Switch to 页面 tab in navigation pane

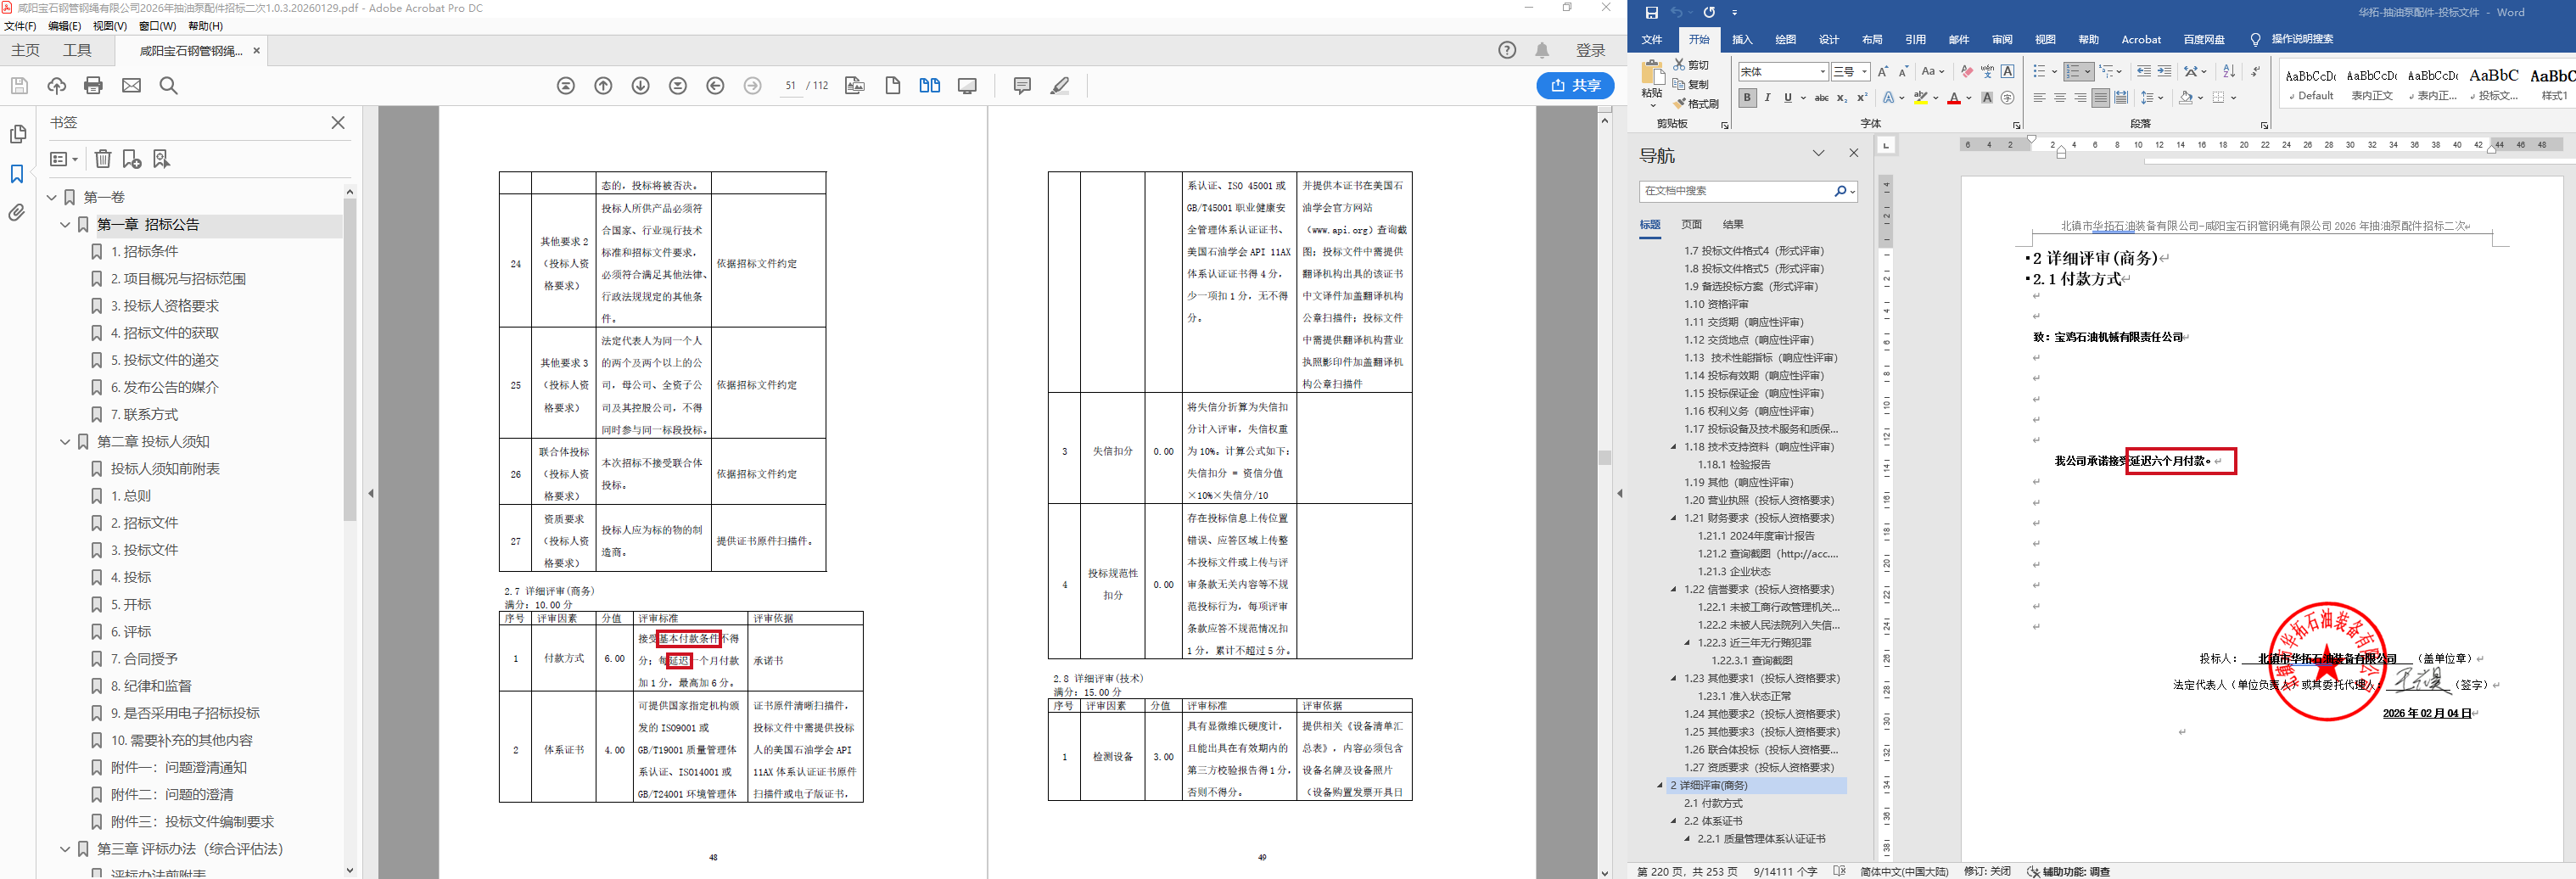1692,225
